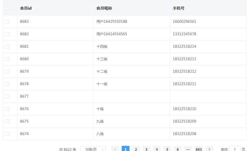Go to page 5
Viewport: 247px width, 151px height.
point(167,149)
